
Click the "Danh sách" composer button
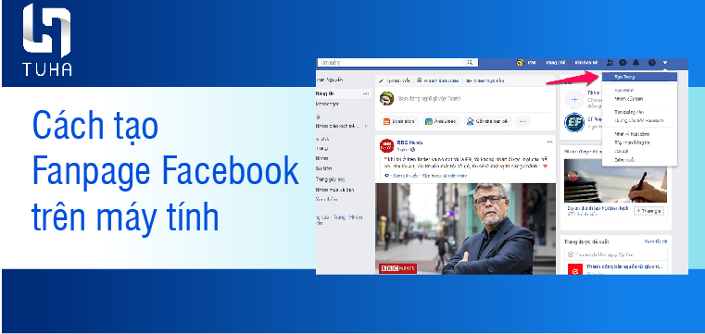(399, 121)
